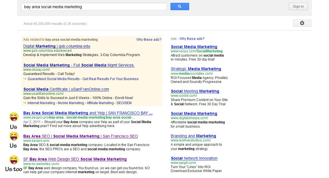Click the blue search magnifier button
Image resolution: width=329 pixels, height=178 pixels.
pos(180,7)
